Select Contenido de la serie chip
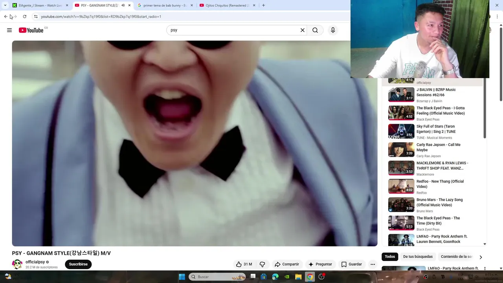 coord(456,257)
